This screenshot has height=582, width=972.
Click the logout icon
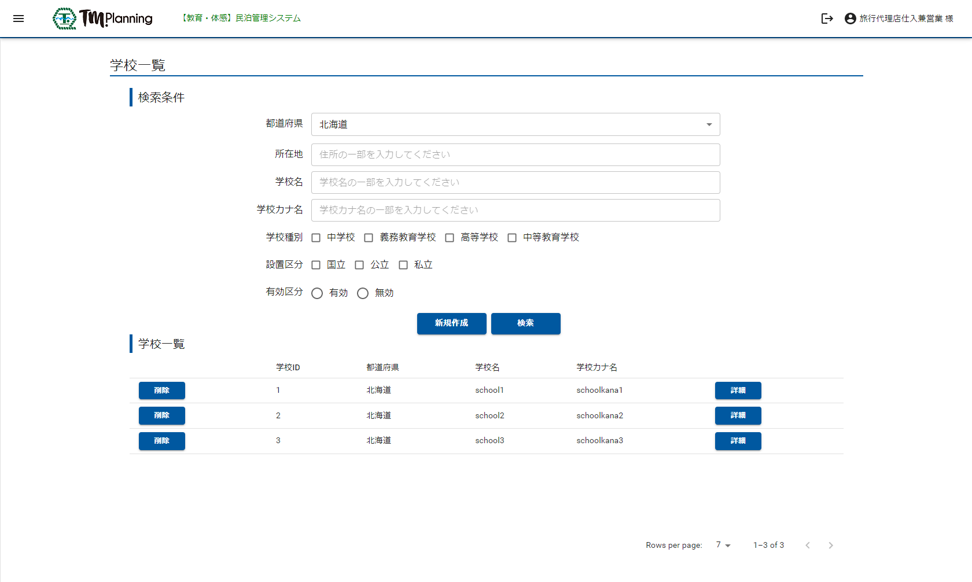click(827, 19)
